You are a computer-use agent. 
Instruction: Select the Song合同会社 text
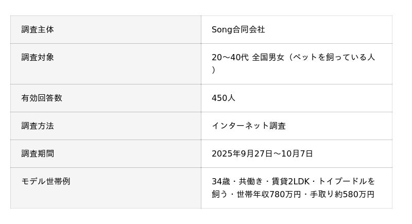click(x=238, y=30)
